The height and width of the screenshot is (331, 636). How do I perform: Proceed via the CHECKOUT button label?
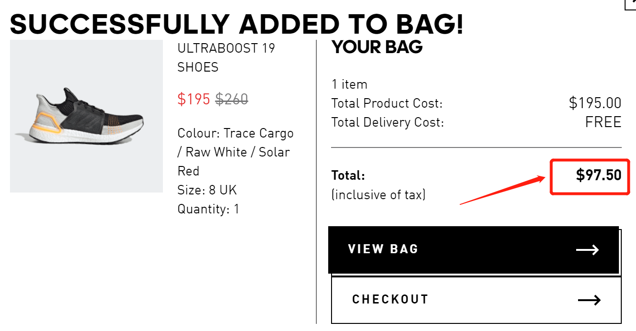(x=390, y=299)
